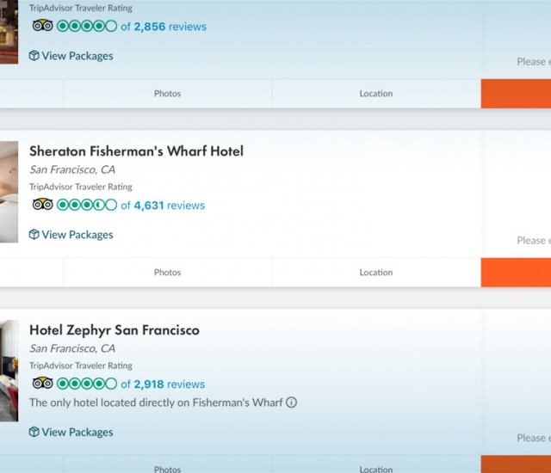Click TripAdvisor owl logo beside 2,856 reviews
Screen dimensions: 551x473
click(x=42, y=26)
